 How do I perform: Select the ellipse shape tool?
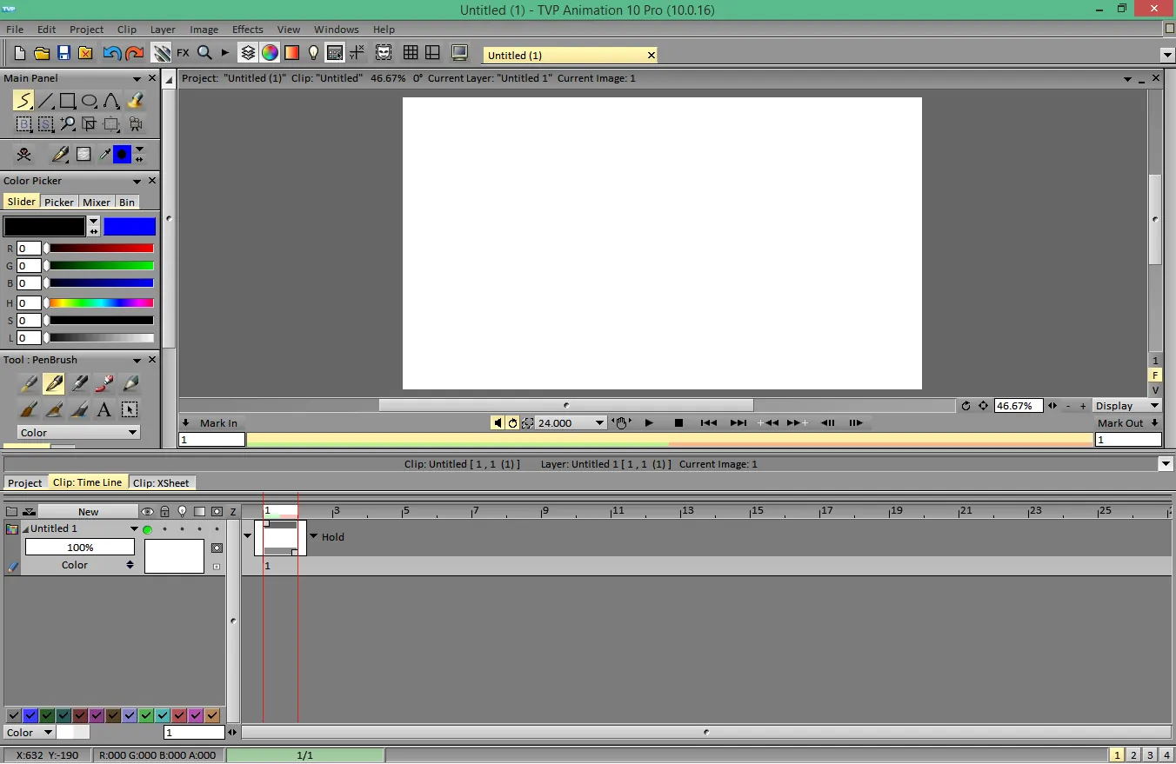tap(90, 101)
